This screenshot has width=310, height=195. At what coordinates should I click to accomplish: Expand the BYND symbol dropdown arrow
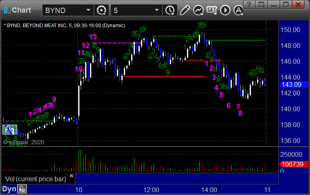(x=88, y=10)
